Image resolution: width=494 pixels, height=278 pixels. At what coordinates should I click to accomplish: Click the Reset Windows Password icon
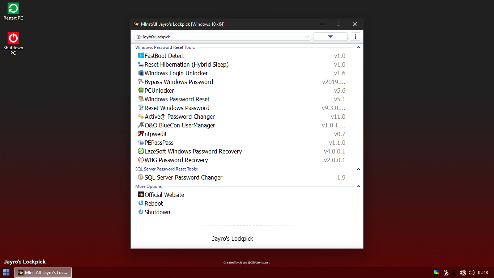(x=141, y=108)
